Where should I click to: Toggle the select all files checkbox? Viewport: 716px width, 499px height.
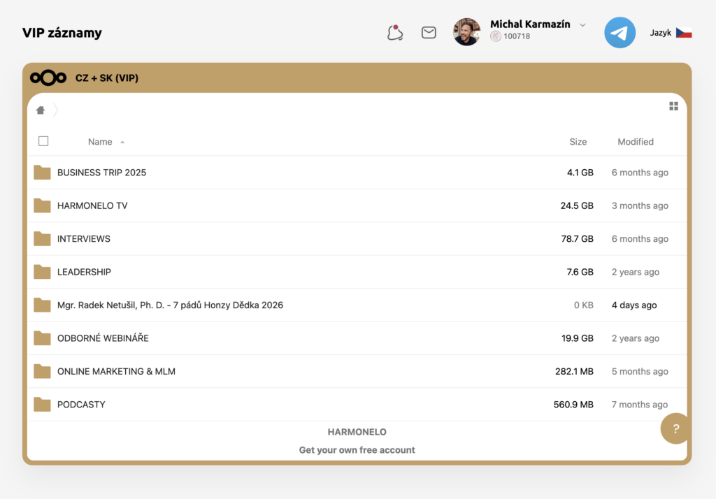pos(43,141)
